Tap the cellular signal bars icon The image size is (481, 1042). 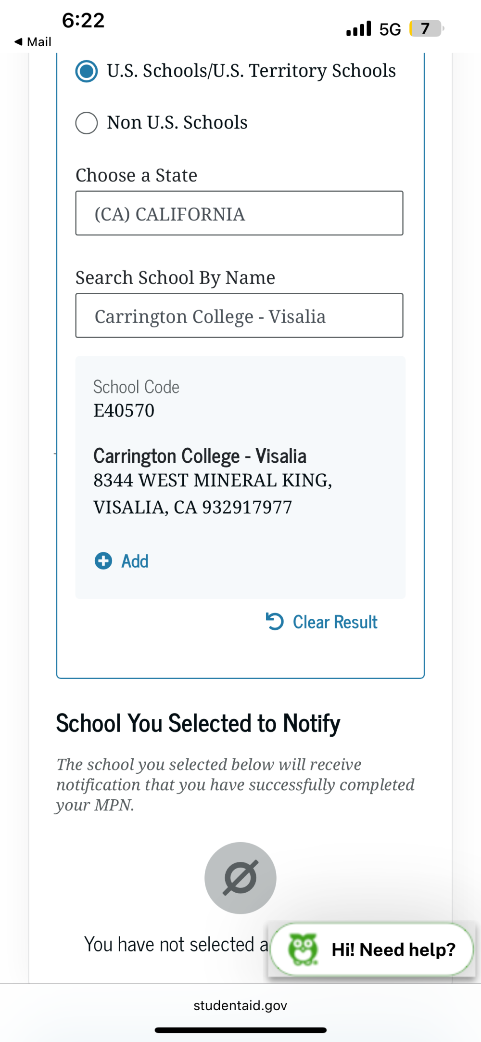pos(359,28)
